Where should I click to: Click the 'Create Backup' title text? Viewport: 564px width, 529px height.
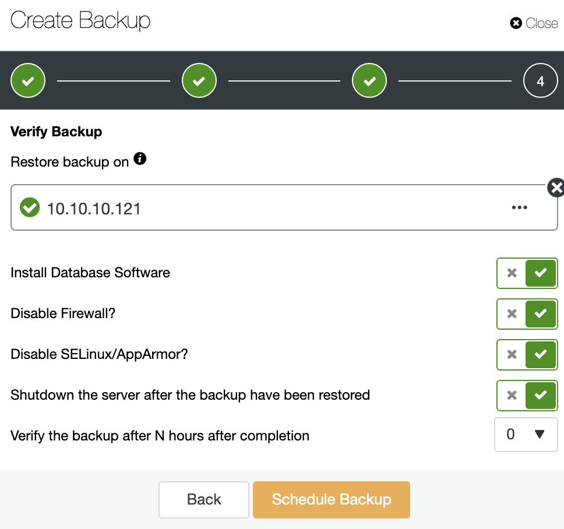point(80,20)
